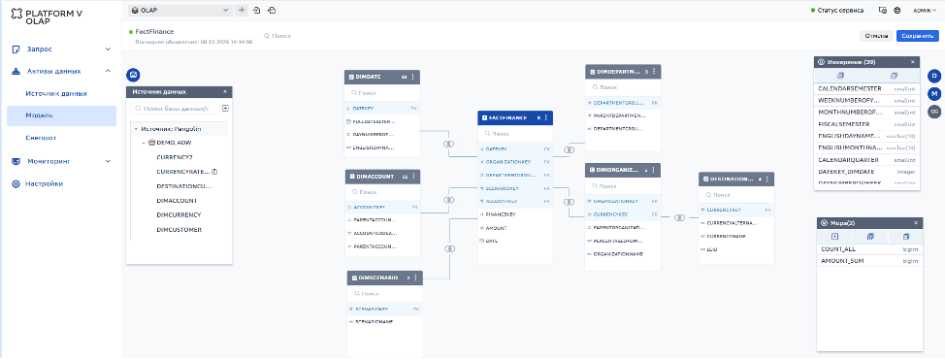Click join icon between DIMDATE and FACTFINANCE

coord(449,144)
